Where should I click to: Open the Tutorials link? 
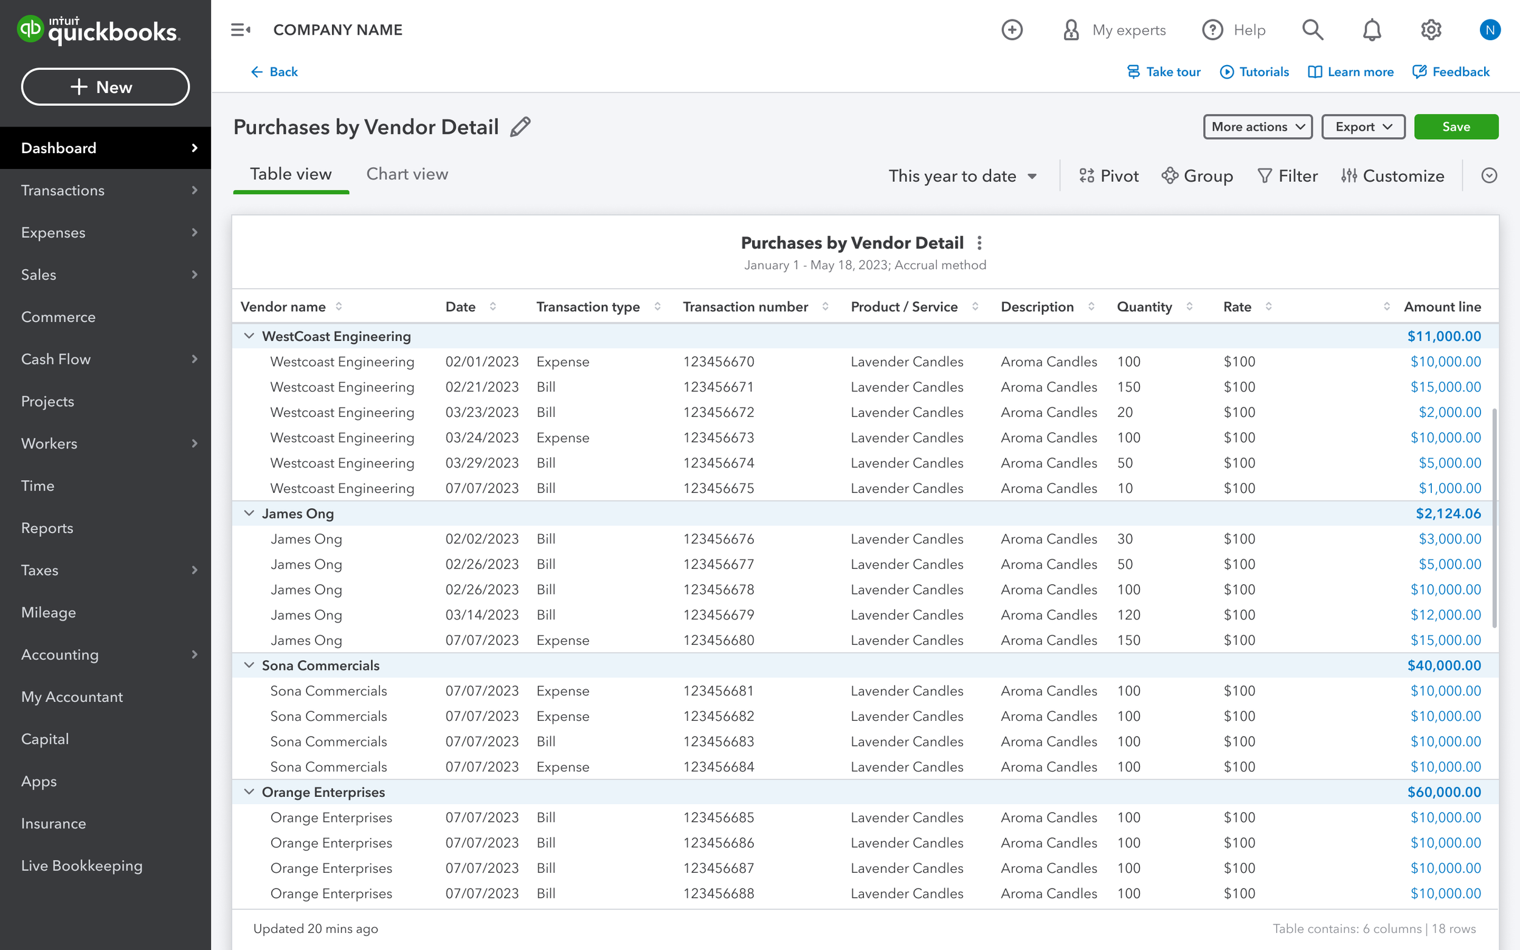pos(1254,72)
